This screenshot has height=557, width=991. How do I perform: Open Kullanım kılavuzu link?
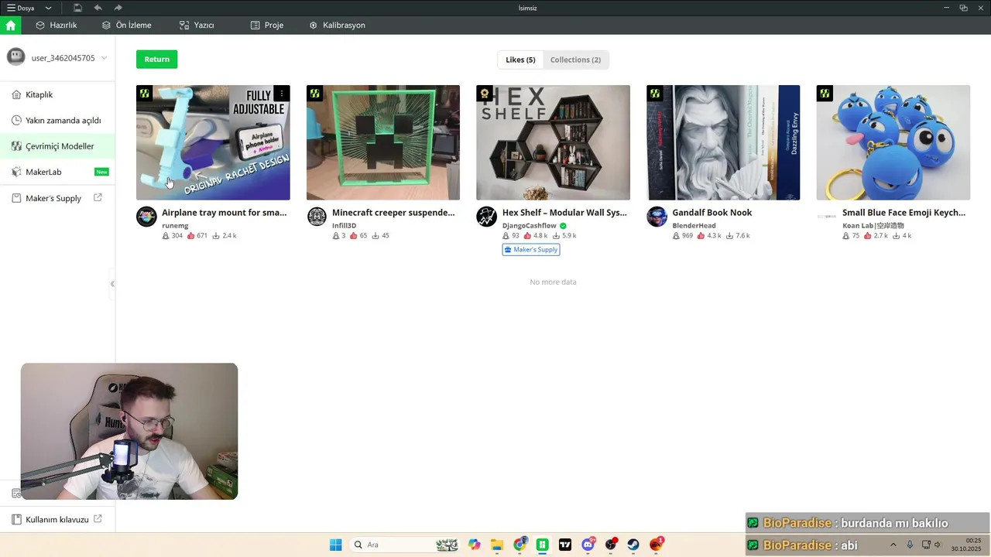[x=57, y=519]
